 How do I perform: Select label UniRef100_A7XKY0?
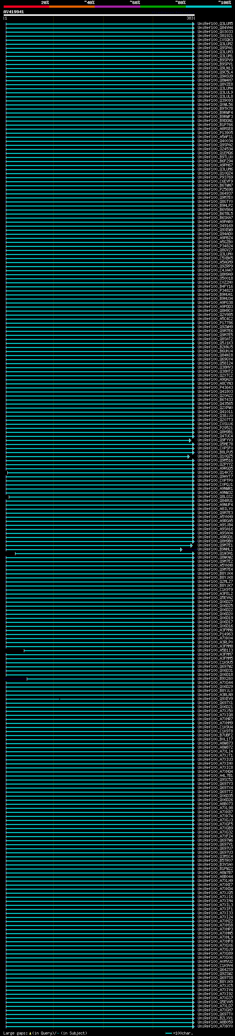[215, 1026]
